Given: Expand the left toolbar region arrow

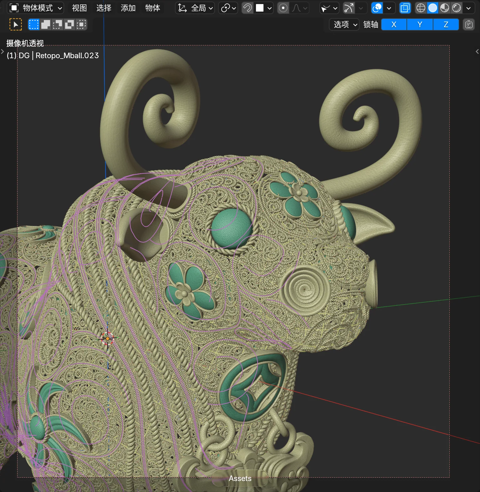Looking at the screenshot, I should coord(3,51).
